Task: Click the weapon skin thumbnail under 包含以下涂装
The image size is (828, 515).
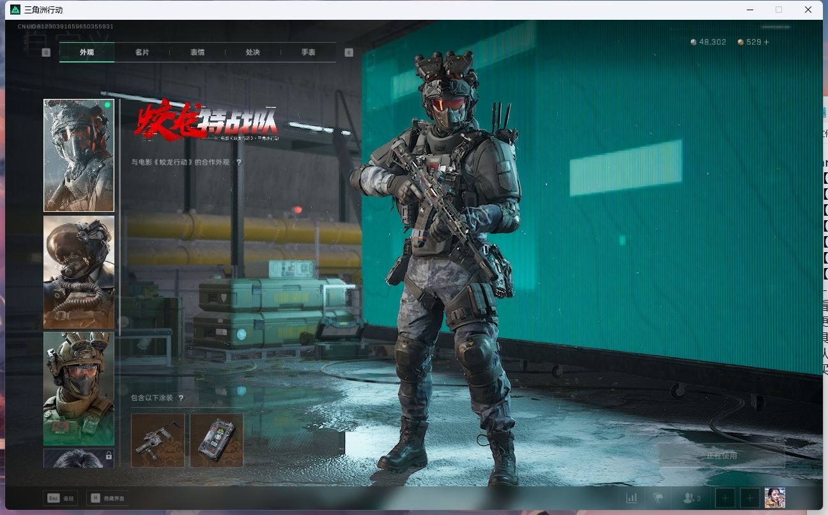Action: coord(158,440)
